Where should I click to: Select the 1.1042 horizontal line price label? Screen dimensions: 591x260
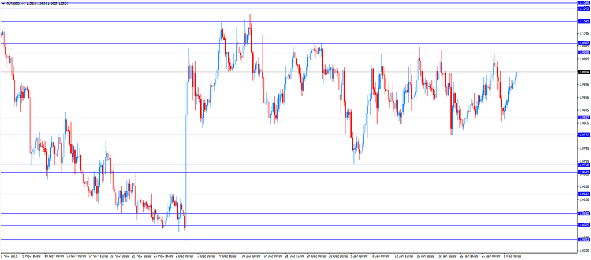point(583,21)
